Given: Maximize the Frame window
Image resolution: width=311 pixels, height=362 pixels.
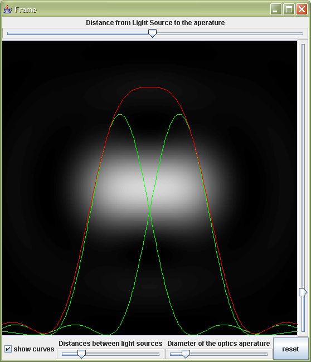Looking at the screenshot, I should tap(289, 9).
